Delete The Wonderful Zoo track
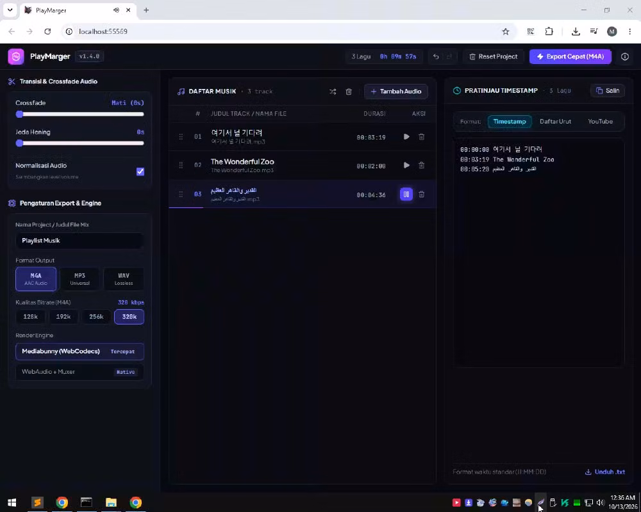Screen dimensions: 641x512 (422, 165)
